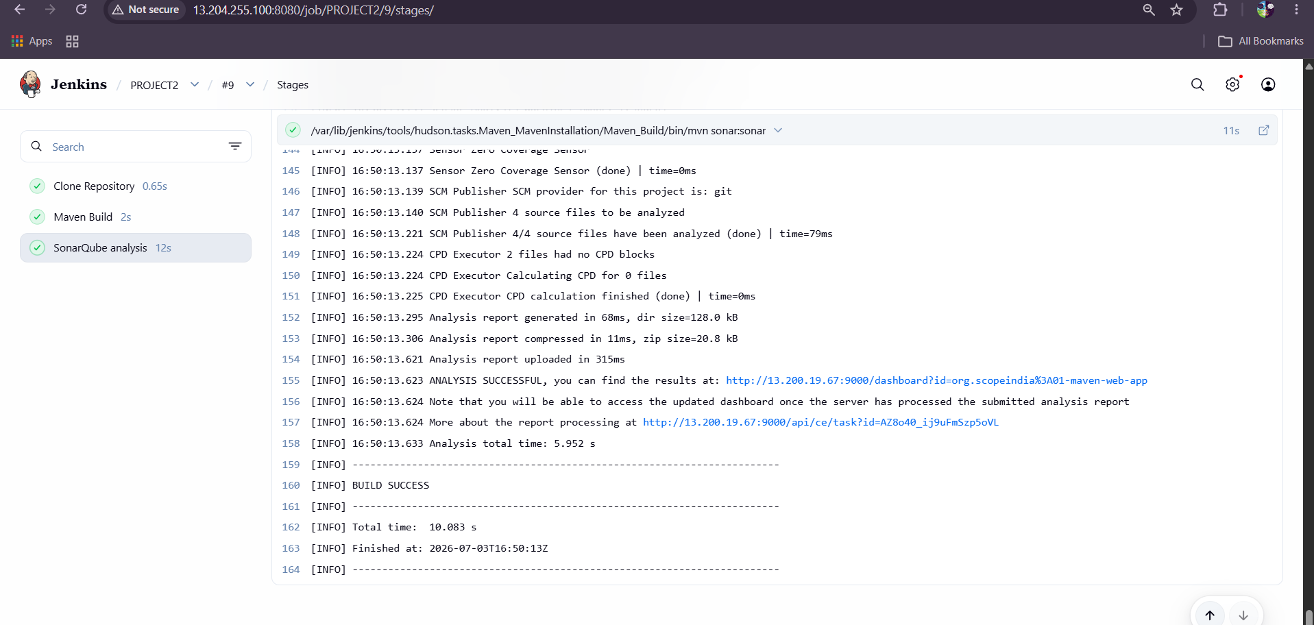
Task: Click the Analysis report uploaded log line
Action: [467, 359]
